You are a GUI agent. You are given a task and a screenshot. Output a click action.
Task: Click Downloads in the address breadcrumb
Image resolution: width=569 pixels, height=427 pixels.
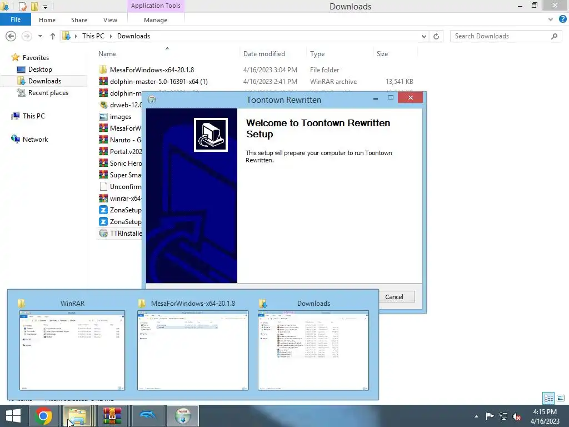(133, 36)
